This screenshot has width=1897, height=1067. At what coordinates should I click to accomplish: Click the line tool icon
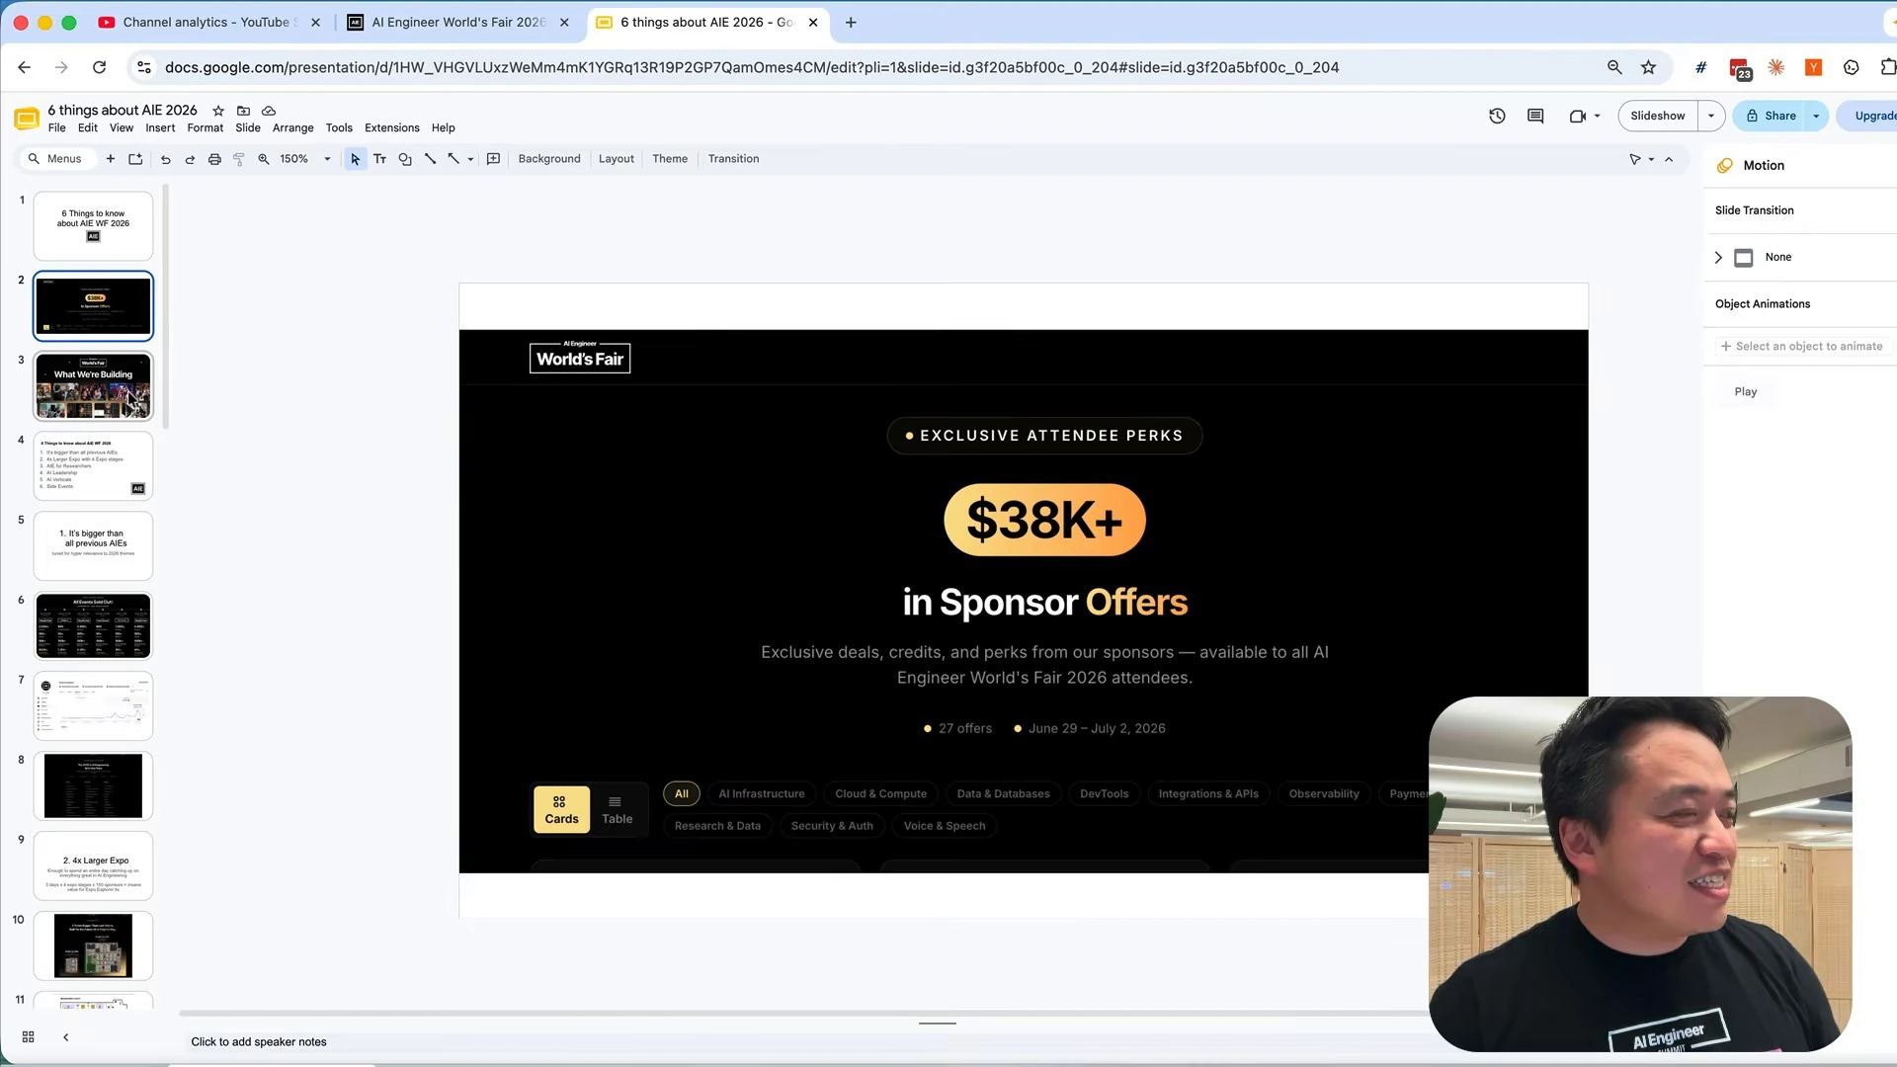point(430,159)
